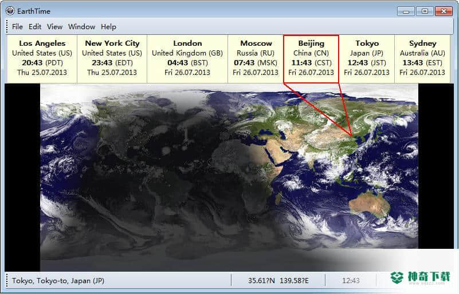Select the New York City clock panel

point(112,59)
